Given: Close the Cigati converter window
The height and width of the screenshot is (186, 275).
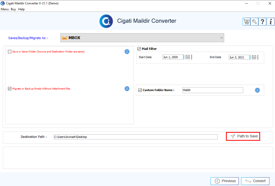Looking at the screenshot, I should click(270, 3).
